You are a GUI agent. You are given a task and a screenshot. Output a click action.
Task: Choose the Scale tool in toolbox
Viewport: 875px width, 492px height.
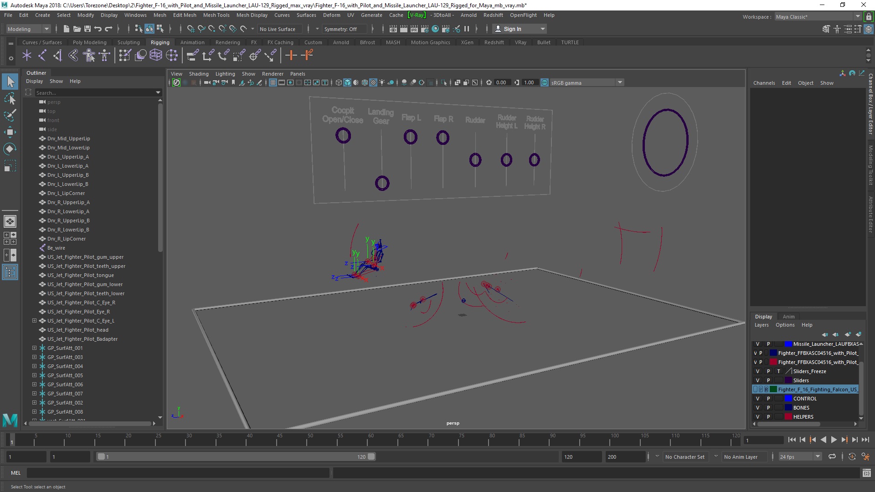click(x=10, y=166)
